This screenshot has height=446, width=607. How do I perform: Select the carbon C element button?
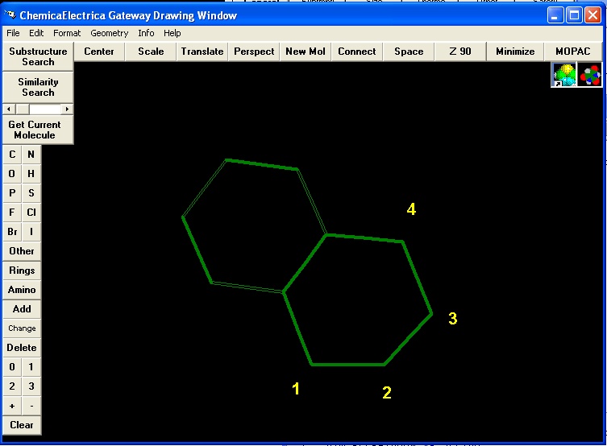[x=12, y=155]
